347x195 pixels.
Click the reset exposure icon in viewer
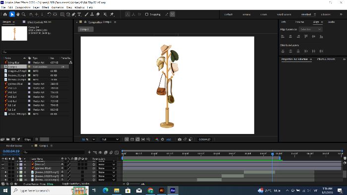(163, 139)
